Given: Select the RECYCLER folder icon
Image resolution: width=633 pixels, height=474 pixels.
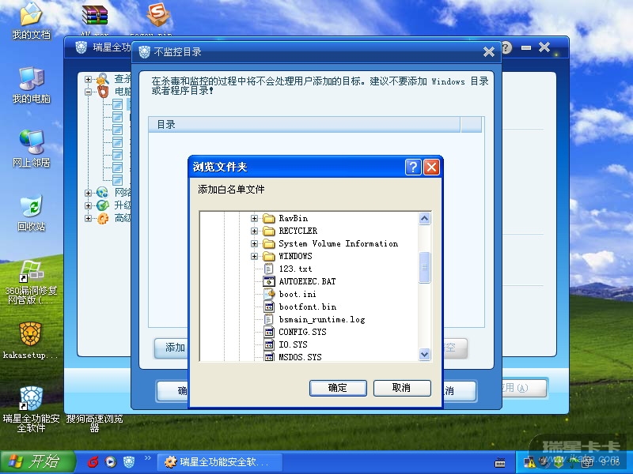Looking at the screenshot, I should 269,231.
